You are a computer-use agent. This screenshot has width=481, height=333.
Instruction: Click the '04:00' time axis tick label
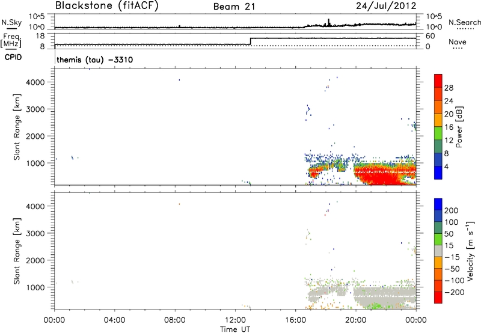[x=115, y=320]
